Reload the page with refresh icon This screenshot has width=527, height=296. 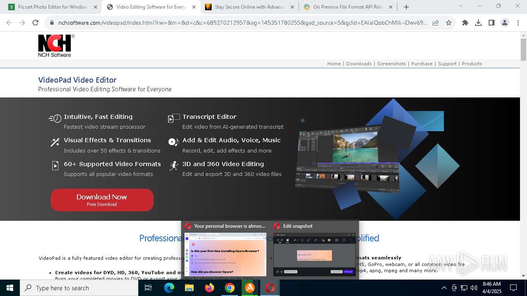point(35,23)
